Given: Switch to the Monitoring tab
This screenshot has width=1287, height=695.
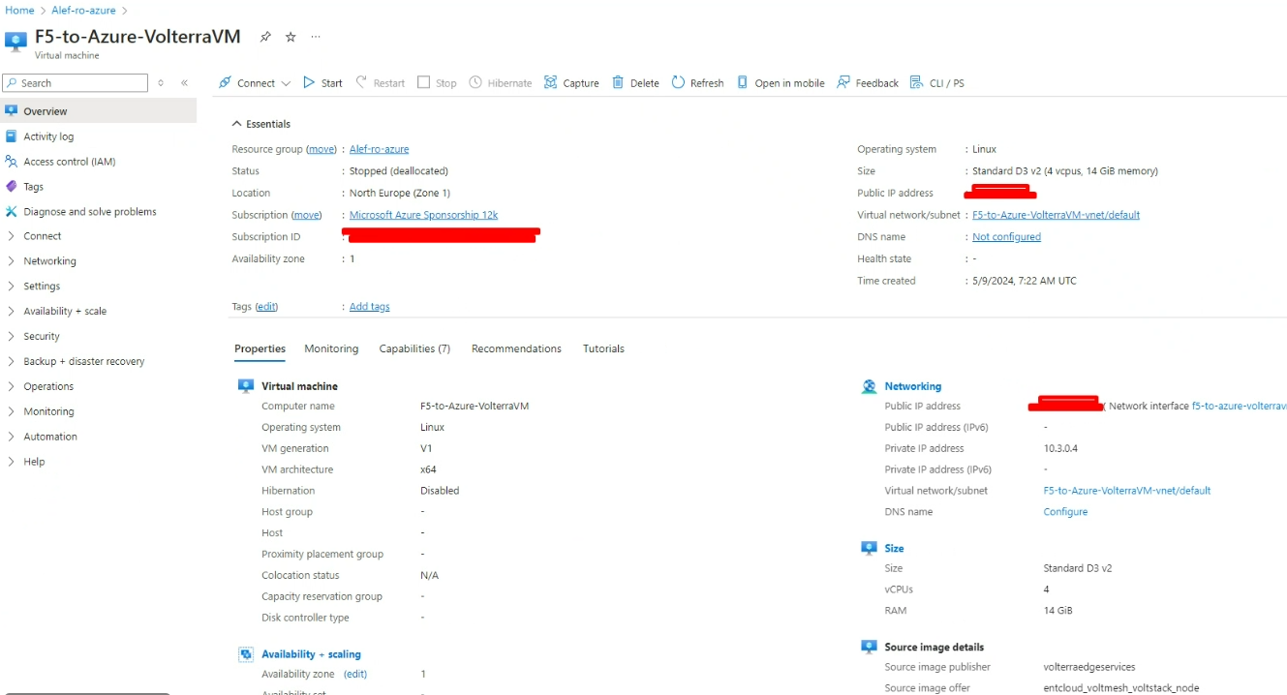Looking at the screenshot, I should point(331,349).
